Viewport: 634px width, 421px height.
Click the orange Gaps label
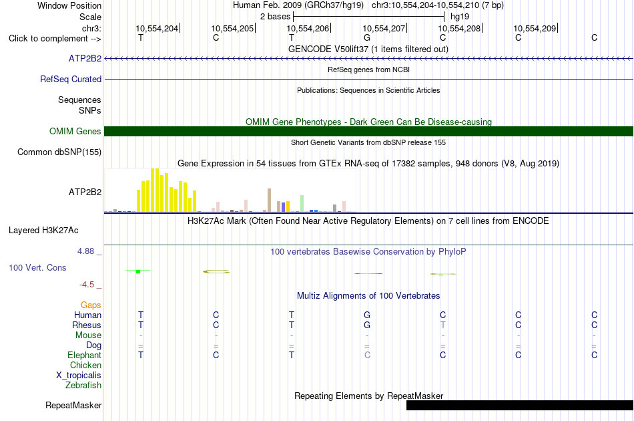91,305
